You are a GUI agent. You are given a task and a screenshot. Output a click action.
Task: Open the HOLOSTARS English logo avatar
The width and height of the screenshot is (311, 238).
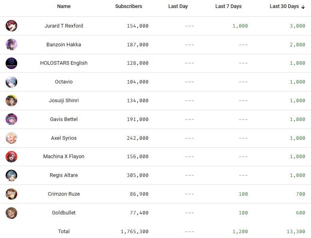tap(11, 63)
